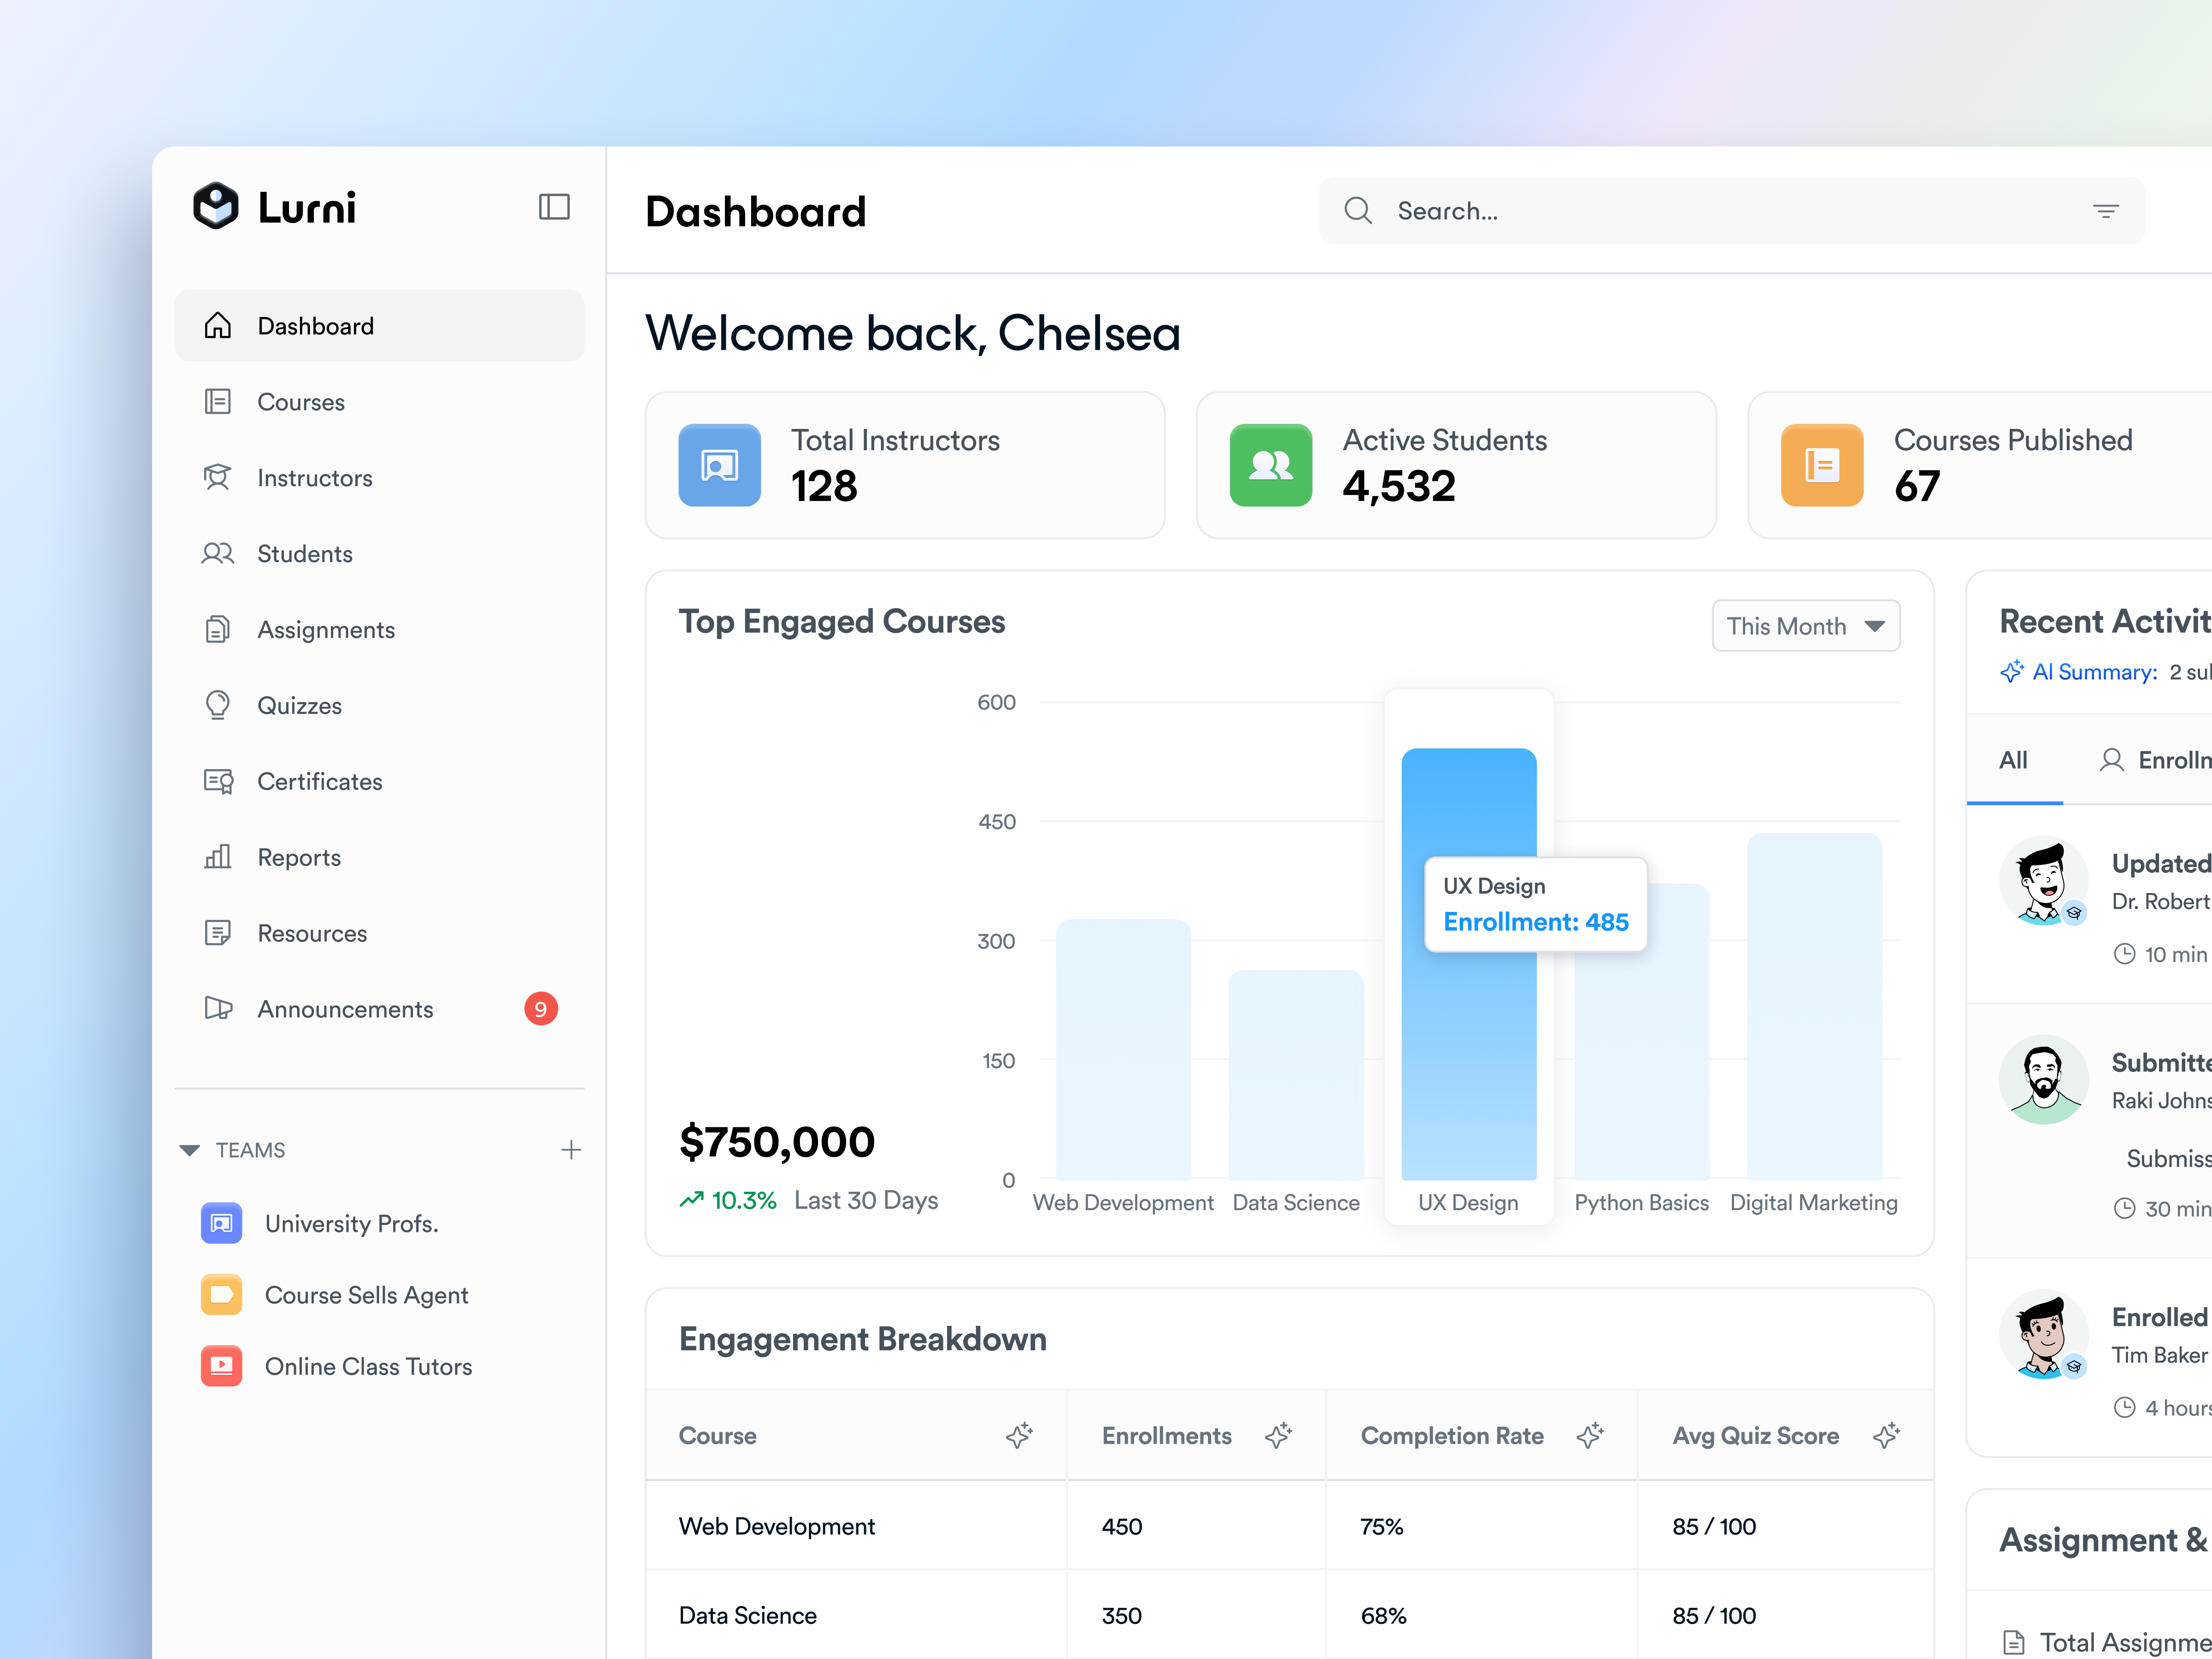Click the 68% completion rate cell

pyautogui.click(x=1383, y=1615)
